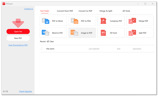Show the All Tools tab
Image resolution: width=158 pixels, height=96 pixels.
click(126, 11)
